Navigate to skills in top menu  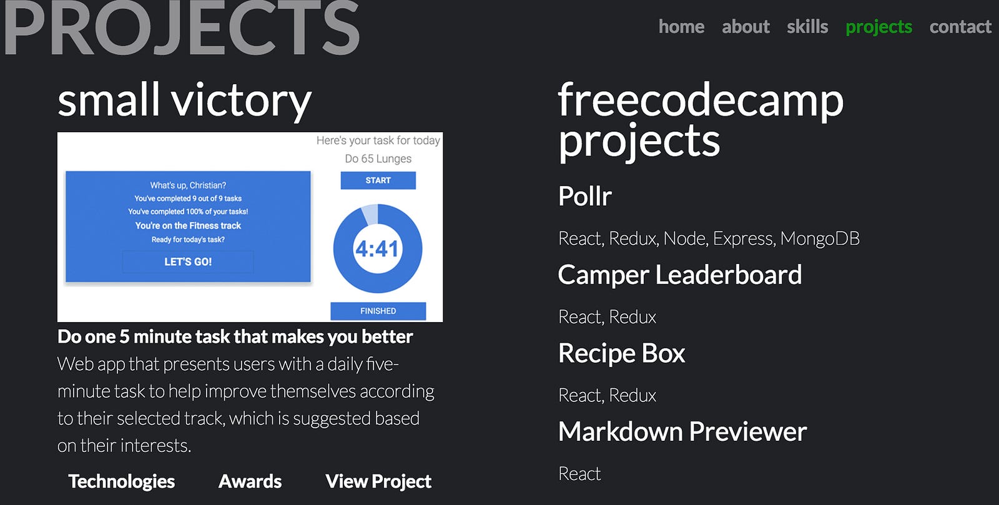pyautogui.click(x=807, y=27)
